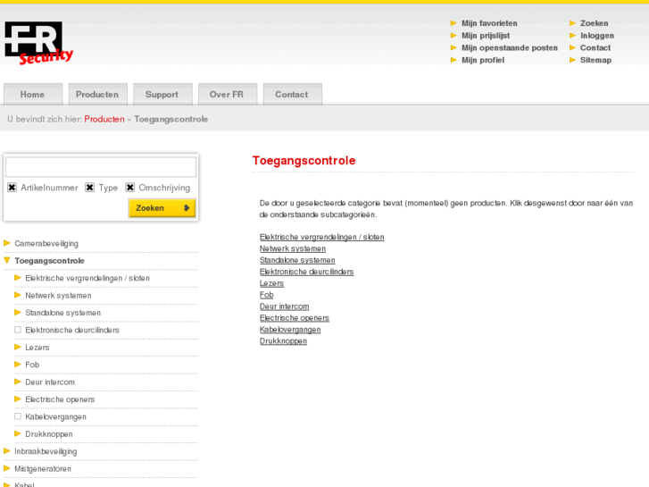
Task: Expand Inbraakbeveiliging arrow in sidebar
Action: (x=7, y=451)
